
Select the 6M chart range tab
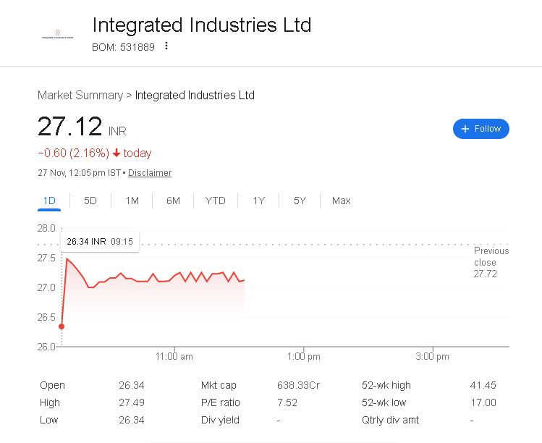[173, 201]
